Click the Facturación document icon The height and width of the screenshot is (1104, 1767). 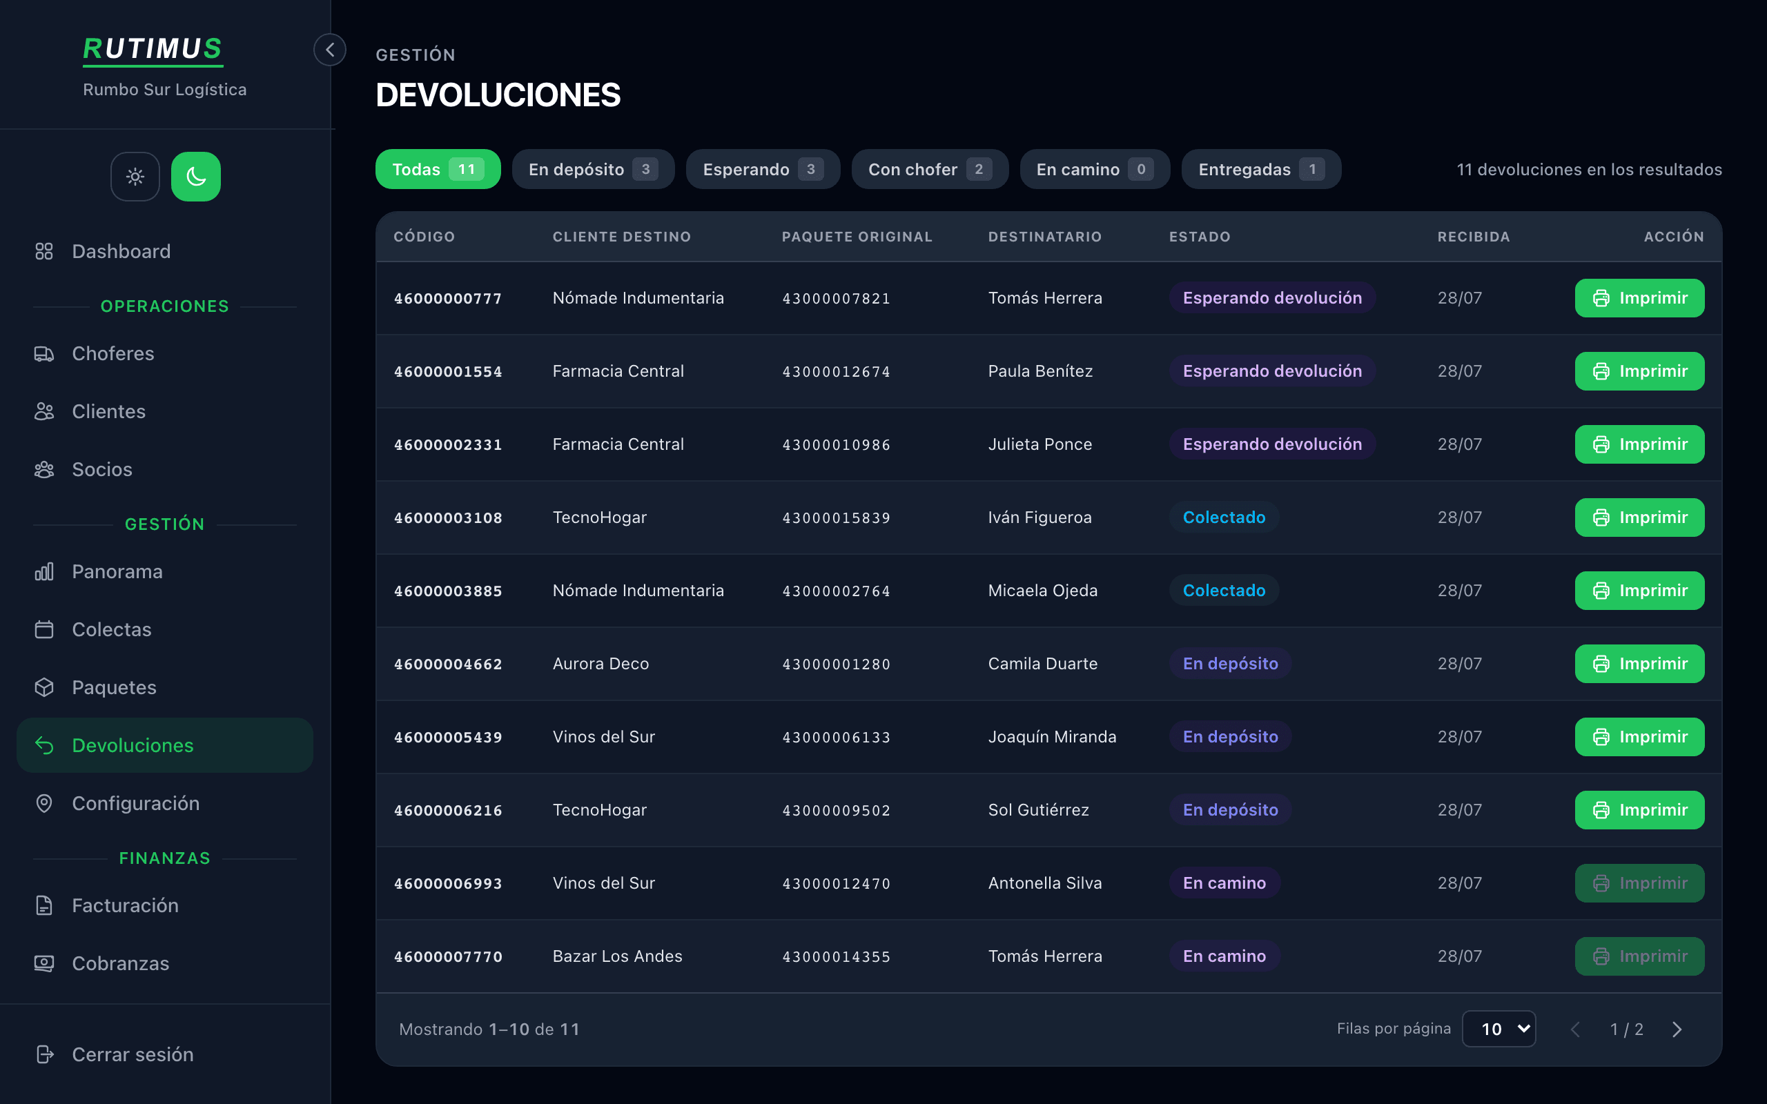45,905
